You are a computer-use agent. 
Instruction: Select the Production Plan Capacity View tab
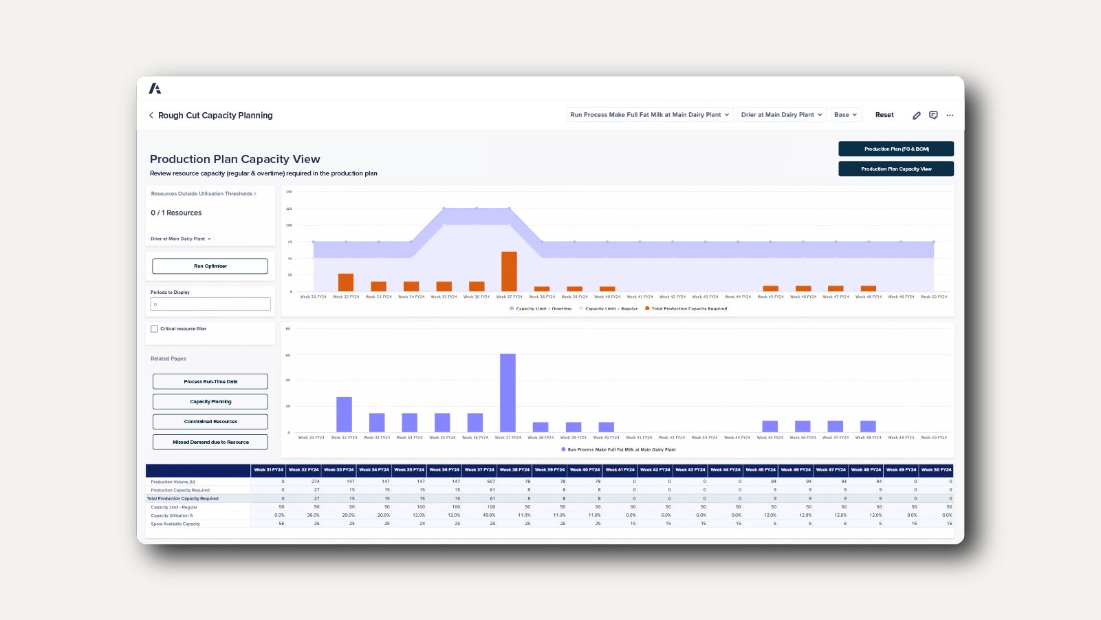pyautogui.click(x=895, y=169)
